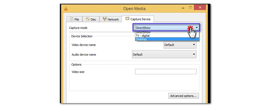Click the VLC cone icon in title bar
Screen dimensions: 270x108
[x=66, y=8]
